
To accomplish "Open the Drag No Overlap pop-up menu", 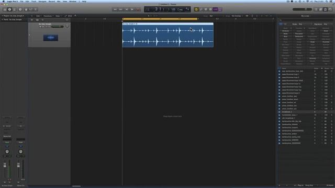I will pos(237,16).
